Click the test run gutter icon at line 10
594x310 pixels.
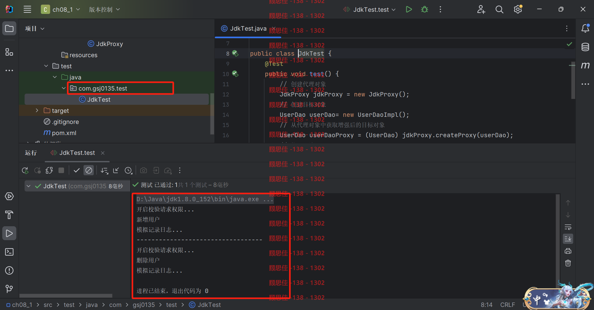coord(235,74)
